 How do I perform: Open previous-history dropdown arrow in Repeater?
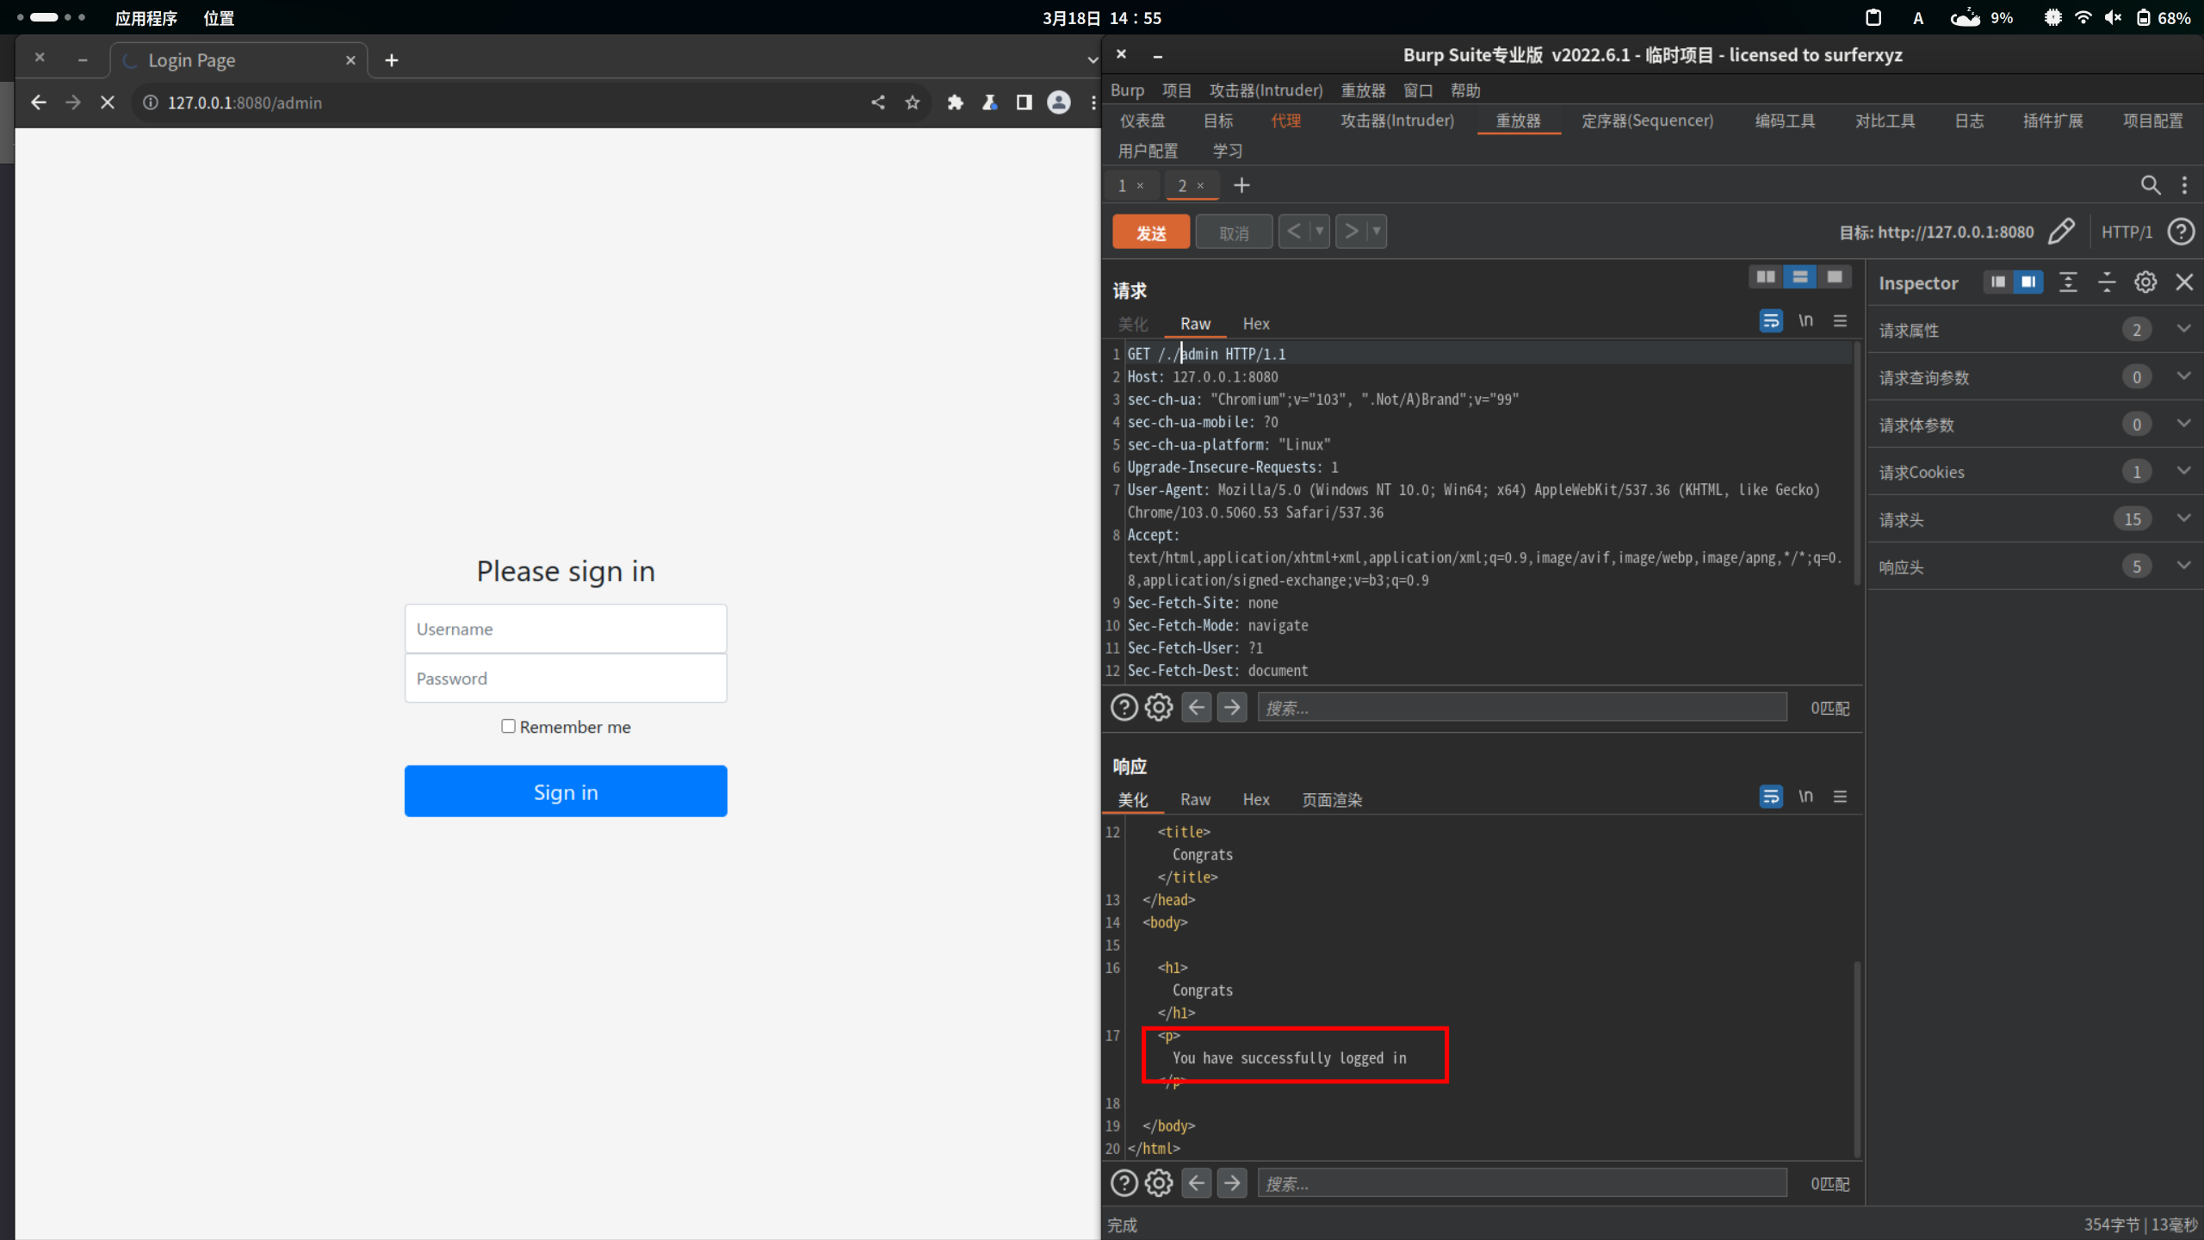(x=1320, y=231)
